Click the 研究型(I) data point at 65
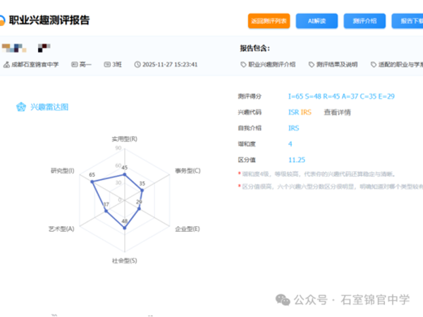Viewport: 423px width, 317px height. pos(92,182)
